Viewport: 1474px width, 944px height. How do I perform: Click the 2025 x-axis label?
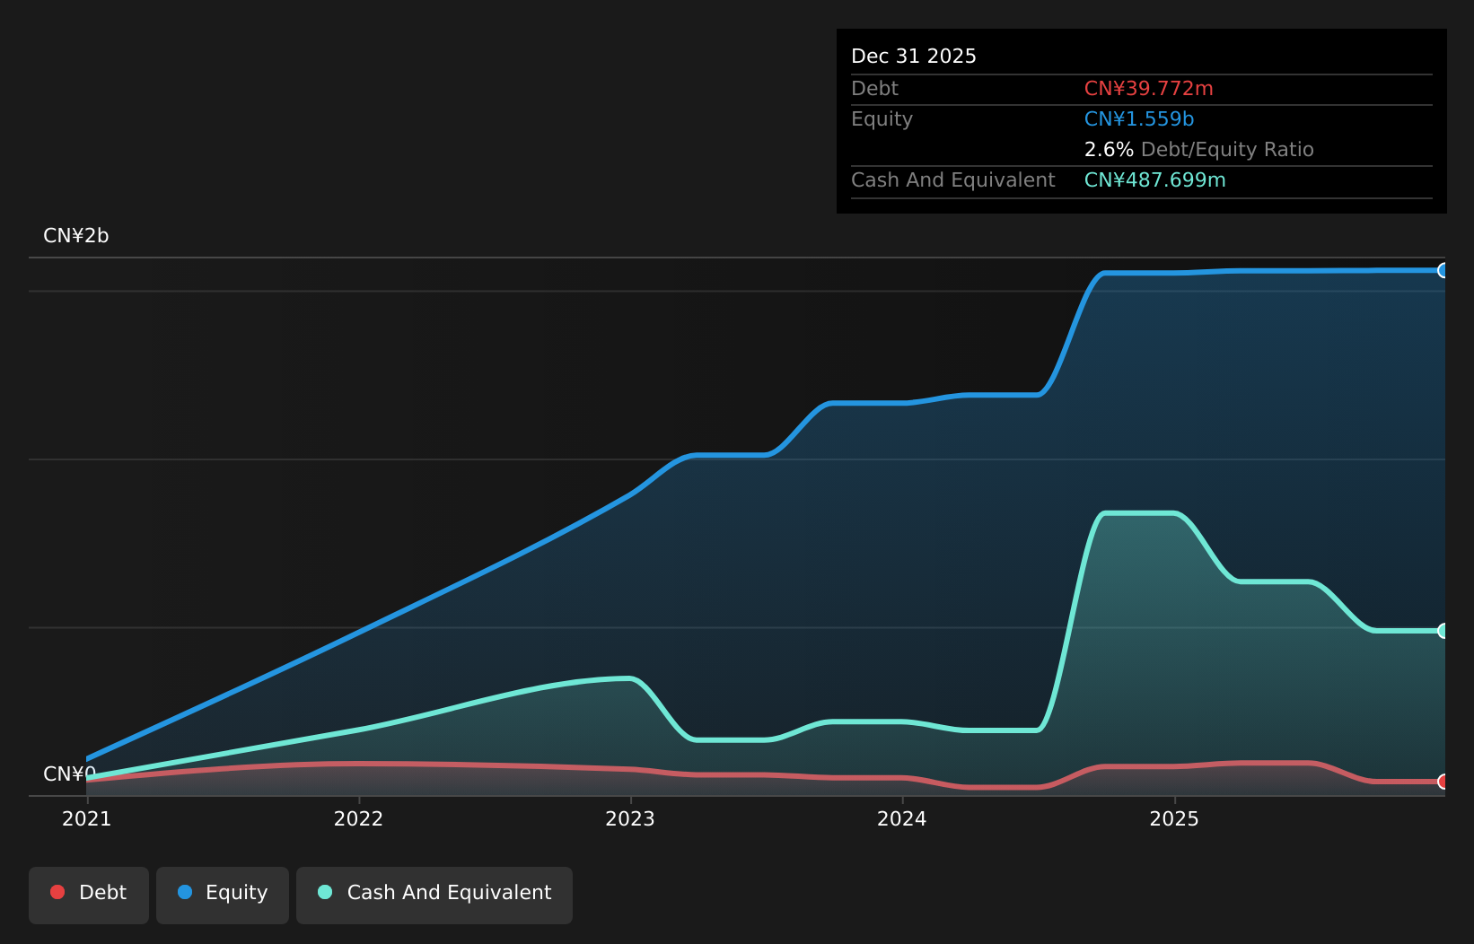pyautogui.click(x=1174, y=819)
